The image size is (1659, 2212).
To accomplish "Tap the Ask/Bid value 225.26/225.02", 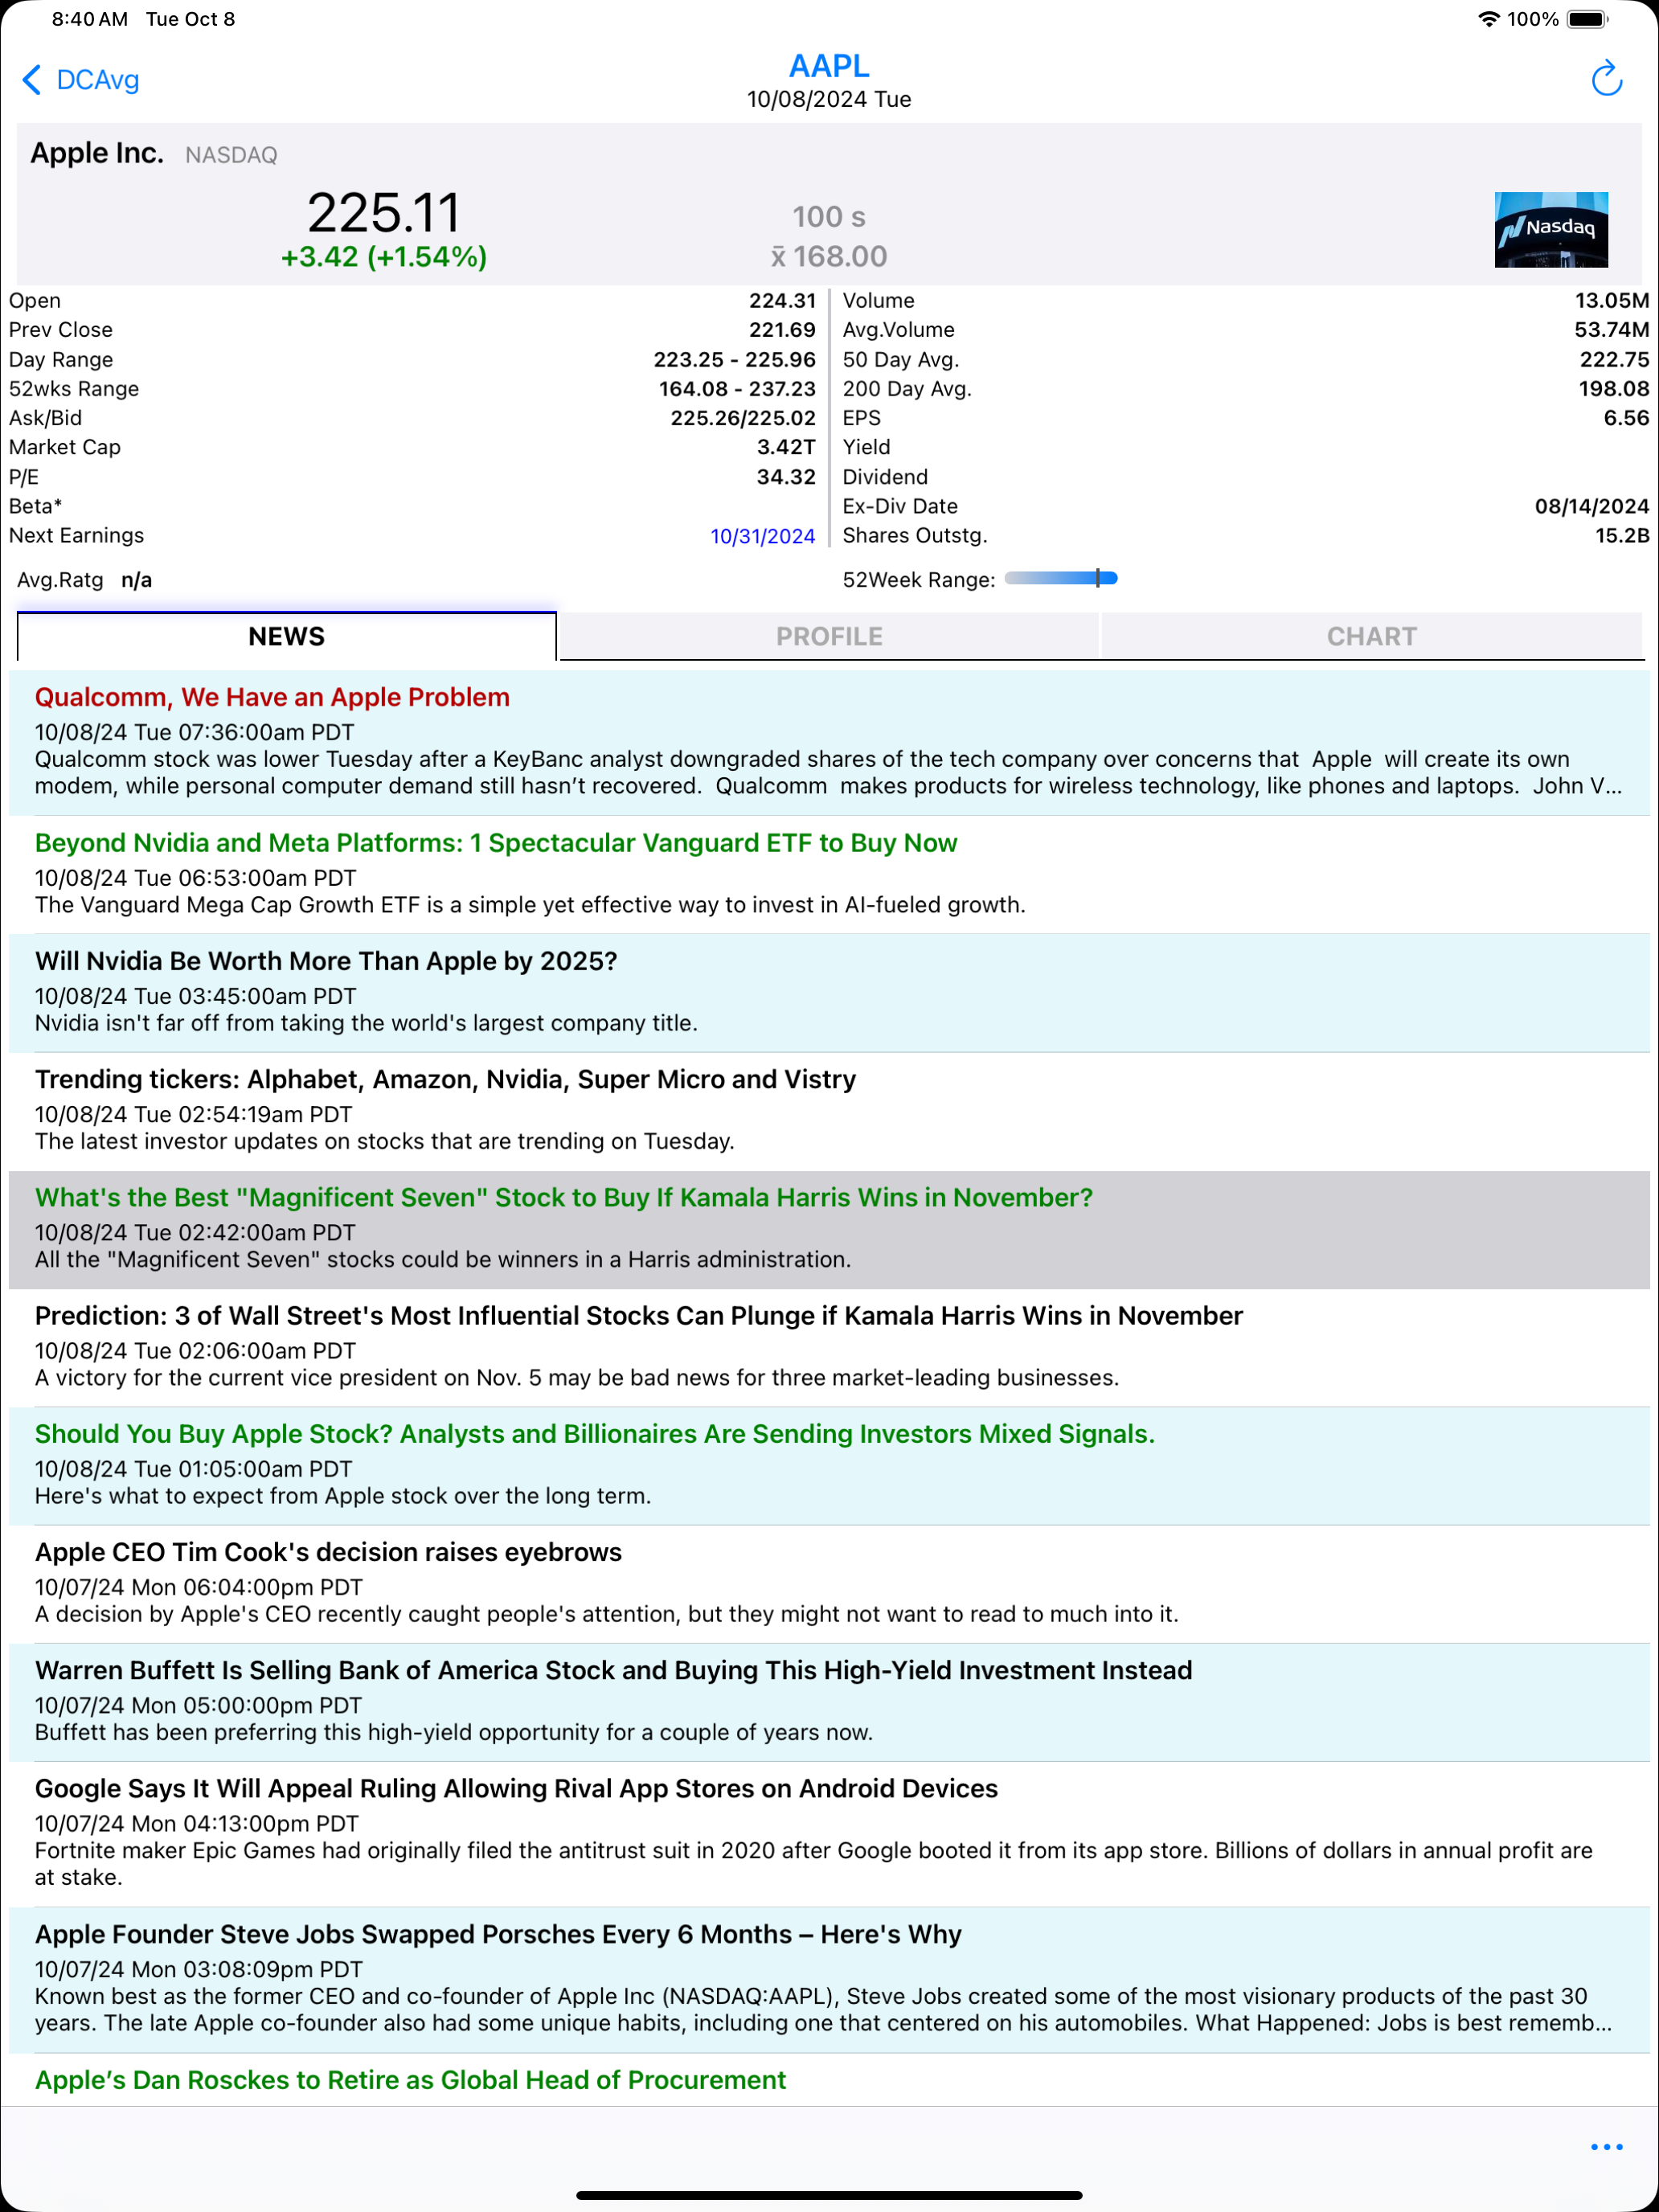I will pyautogui.click(x=743, y=418).
